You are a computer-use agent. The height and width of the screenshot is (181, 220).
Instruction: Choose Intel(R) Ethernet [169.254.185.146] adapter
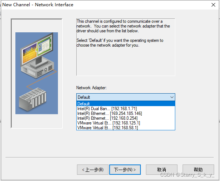click(126, 113)
